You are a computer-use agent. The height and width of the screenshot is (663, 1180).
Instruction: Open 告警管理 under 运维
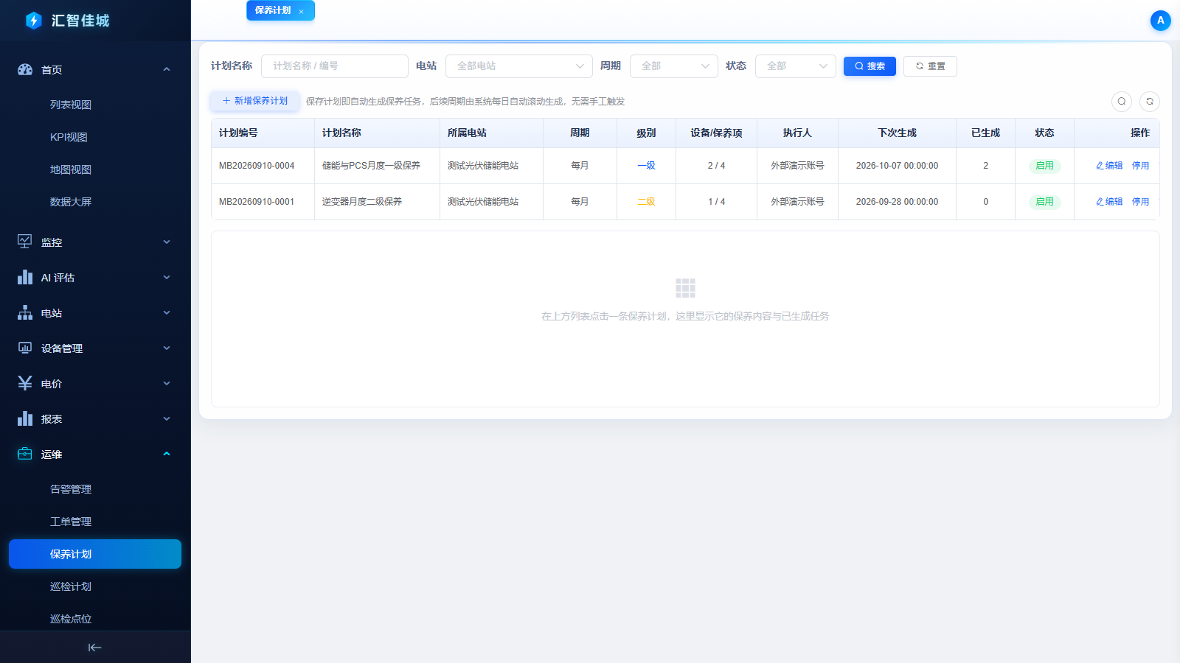tap(71, 489)
